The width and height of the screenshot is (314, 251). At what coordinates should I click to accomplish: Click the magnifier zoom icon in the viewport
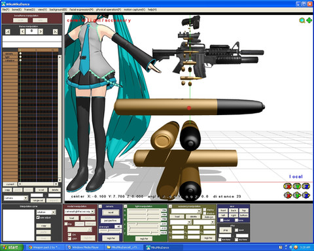pos(302,20)
